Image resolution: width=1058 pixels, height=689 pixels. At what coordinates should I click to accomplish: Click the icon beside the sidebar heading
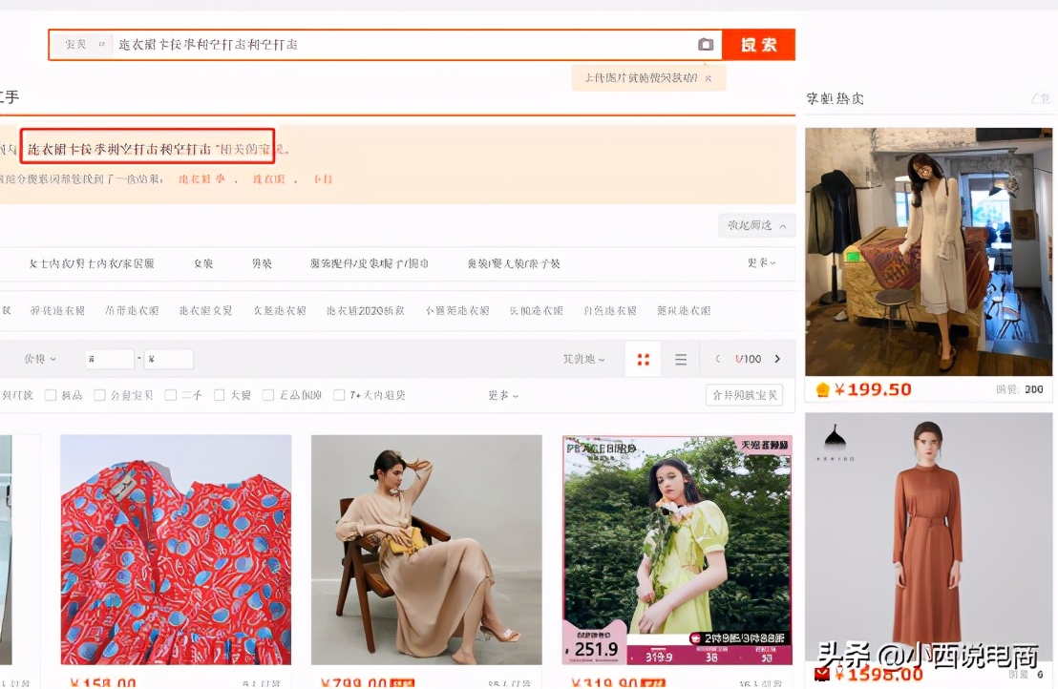(x=1041, y=98)
